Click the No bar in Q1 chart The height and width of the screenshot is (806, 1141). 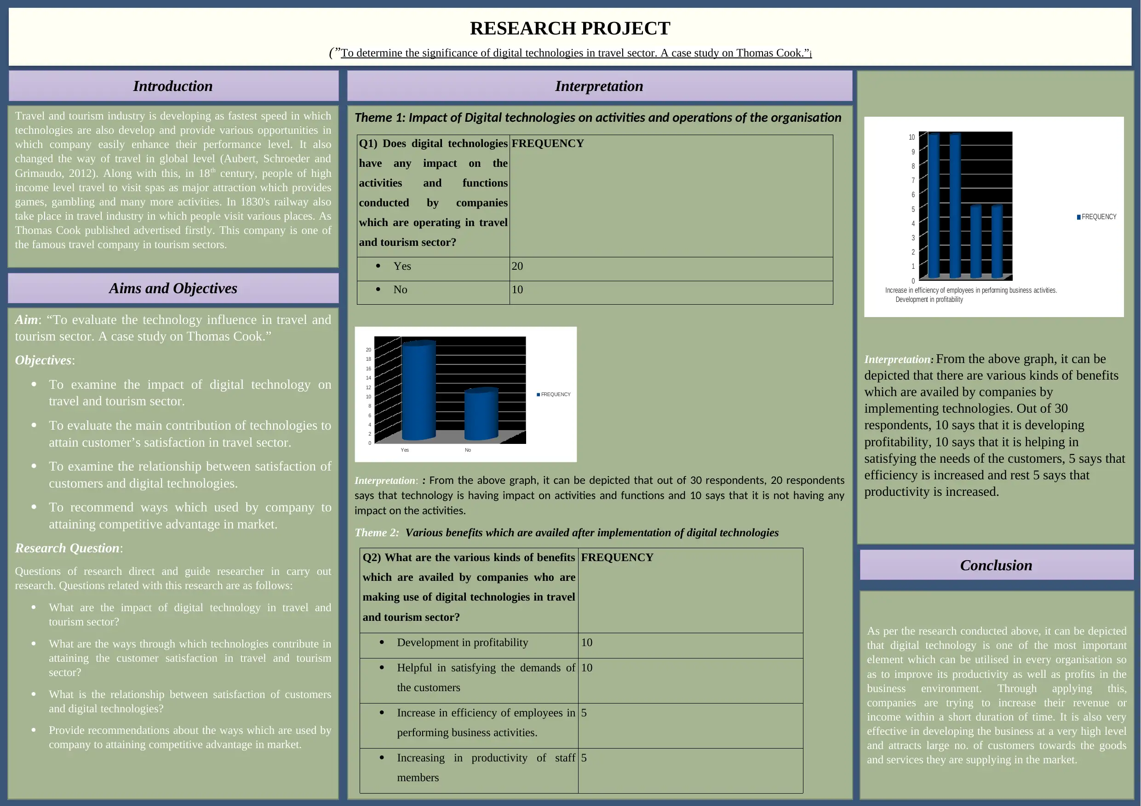tap(481, 414)
